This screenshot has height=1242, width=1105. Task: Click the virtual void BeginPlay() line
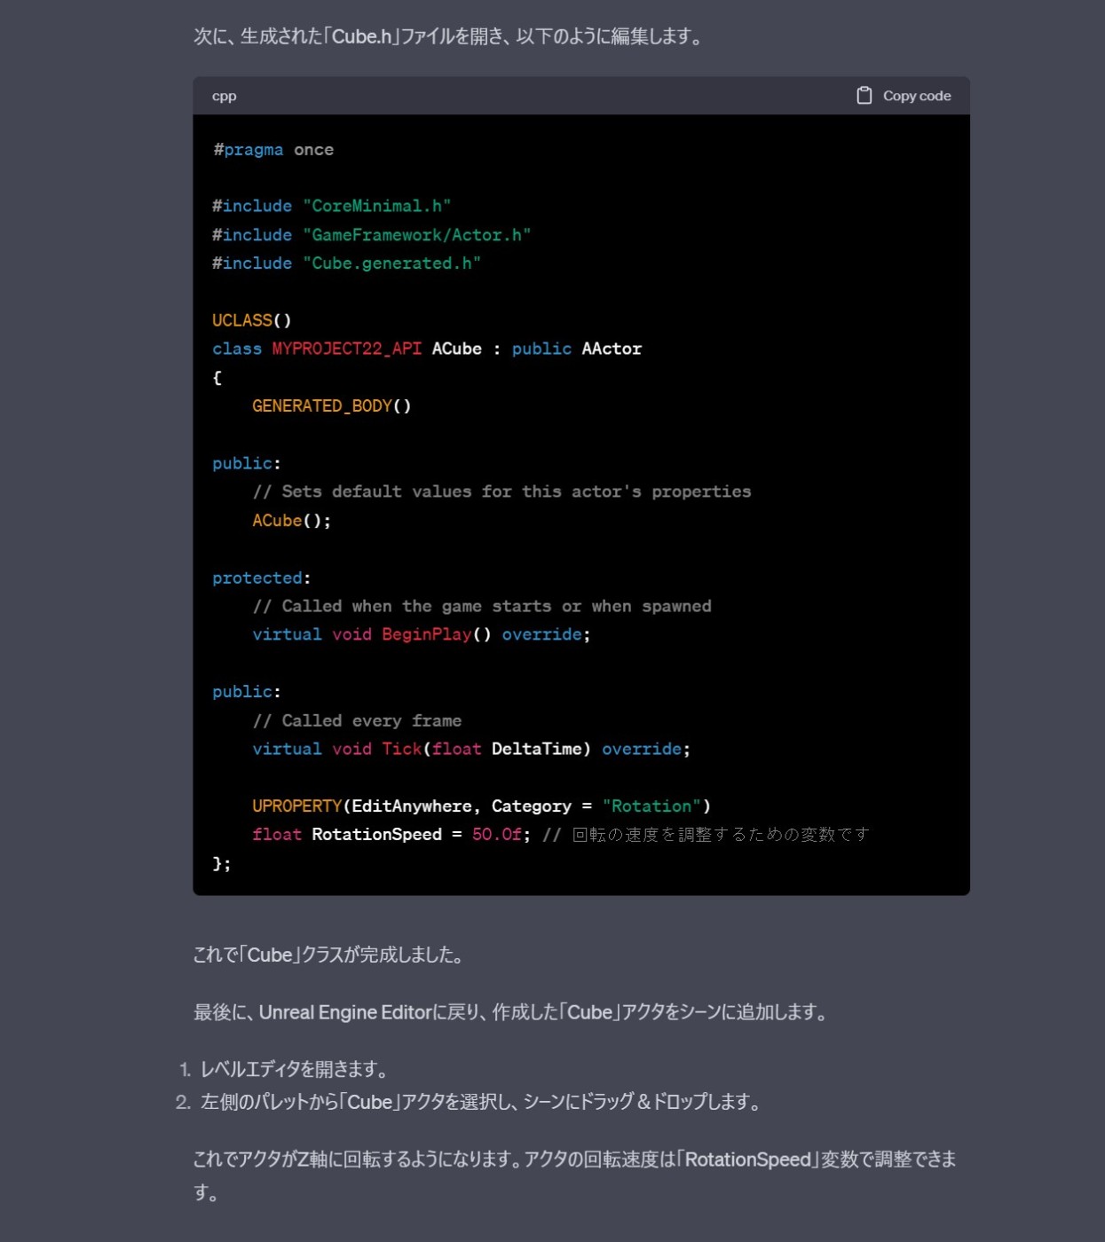(x=422, y=634)
